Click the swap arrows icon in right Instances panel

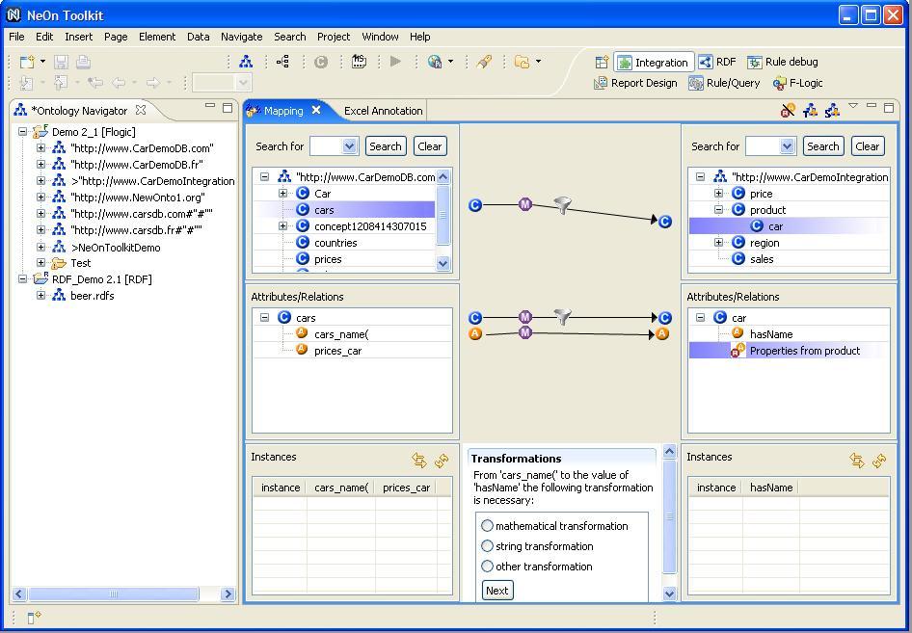click(857, 461)
